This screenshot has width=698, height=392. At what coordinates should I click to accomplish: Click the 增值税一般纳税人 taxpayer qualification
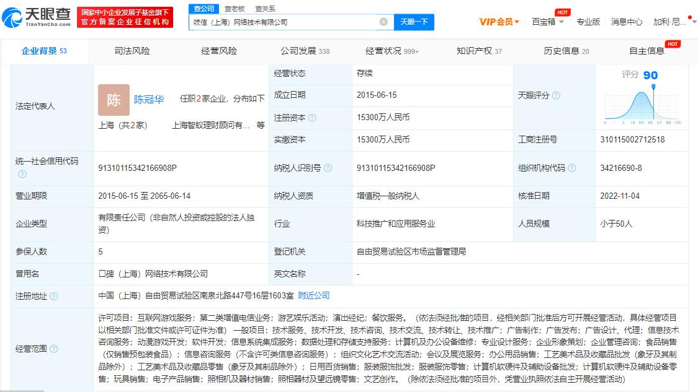388,196
